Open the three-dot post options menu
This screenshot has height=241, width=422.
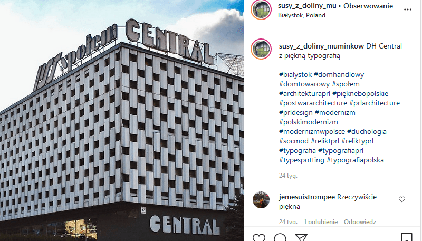coord(407,9)
